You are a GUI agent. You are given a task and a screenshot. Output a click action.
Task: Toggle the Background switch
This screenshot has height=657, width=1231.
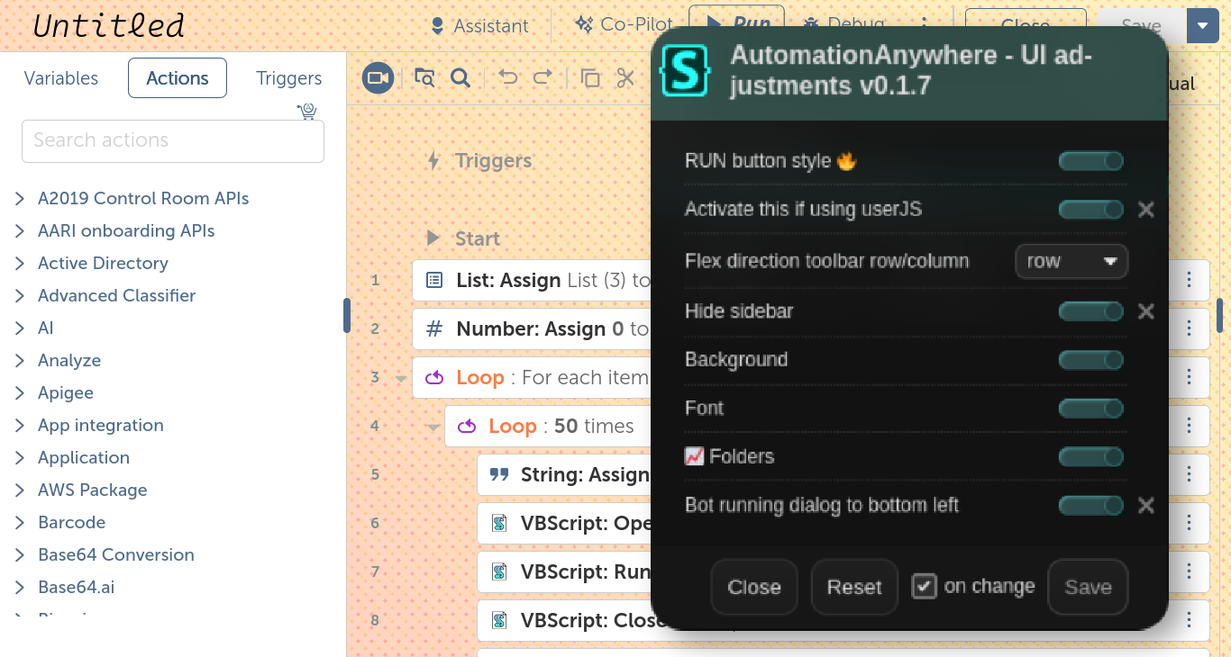[x=1090, y=360]
